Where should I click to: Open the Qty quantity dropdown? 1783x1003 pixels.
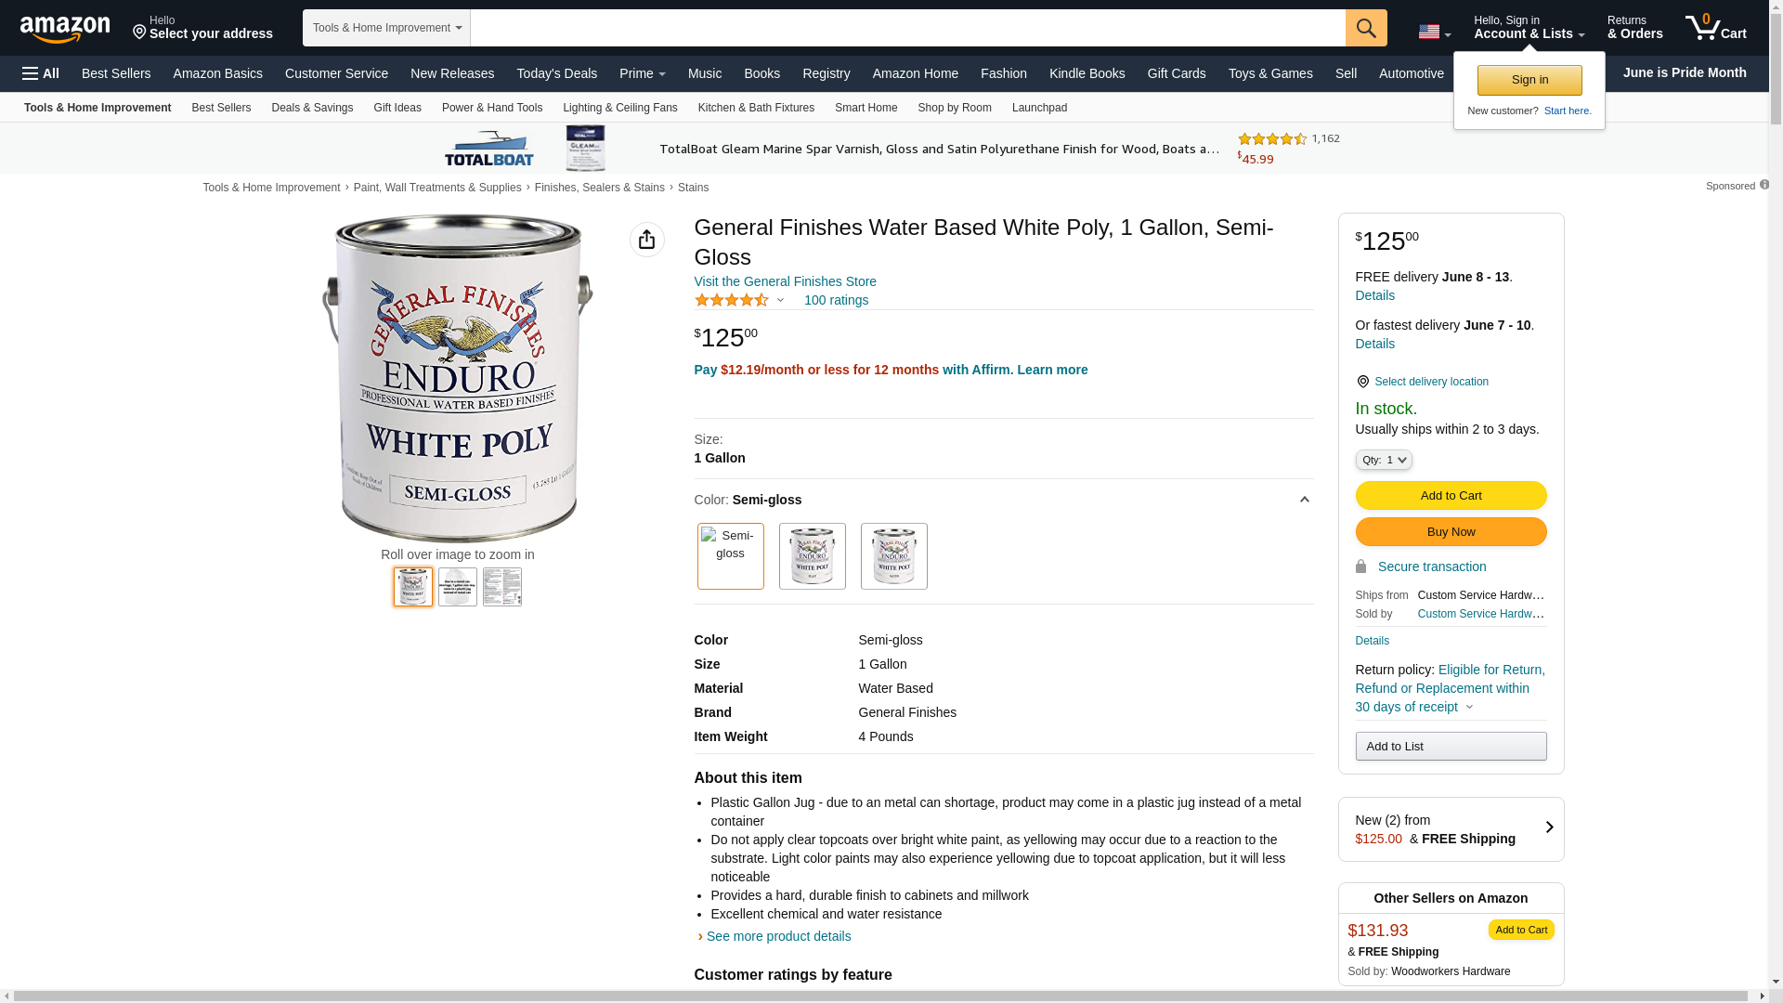(1384, 460)
